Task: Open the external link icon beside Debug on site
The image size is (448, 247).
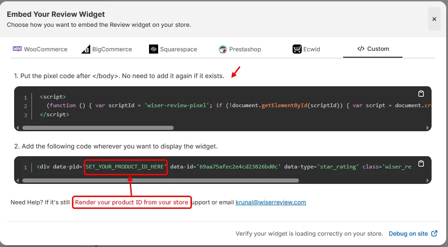Action: tap(434, 233)
